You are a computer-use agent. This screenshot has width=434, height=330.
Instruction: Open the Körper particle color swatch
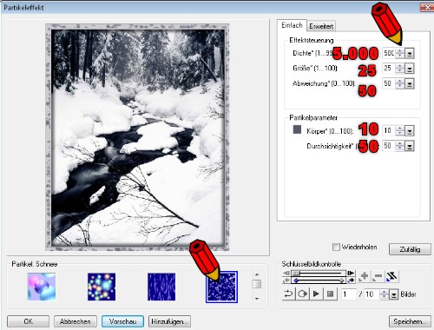click(297, 129)
